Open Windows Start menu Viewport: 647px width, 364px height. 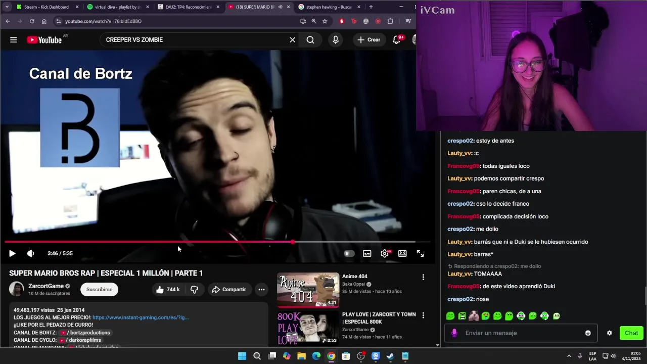click(242, 356)
